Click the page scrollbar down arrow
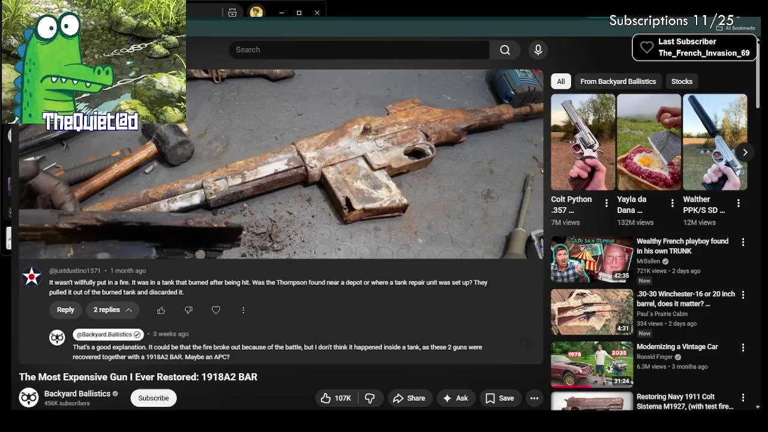 [x=758, y=407]
